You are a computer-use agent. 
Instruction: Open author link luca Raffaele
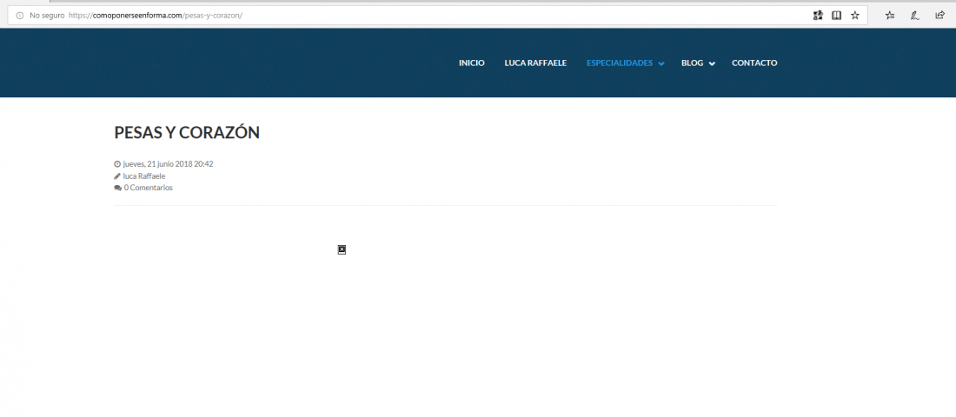coord(144,176)
